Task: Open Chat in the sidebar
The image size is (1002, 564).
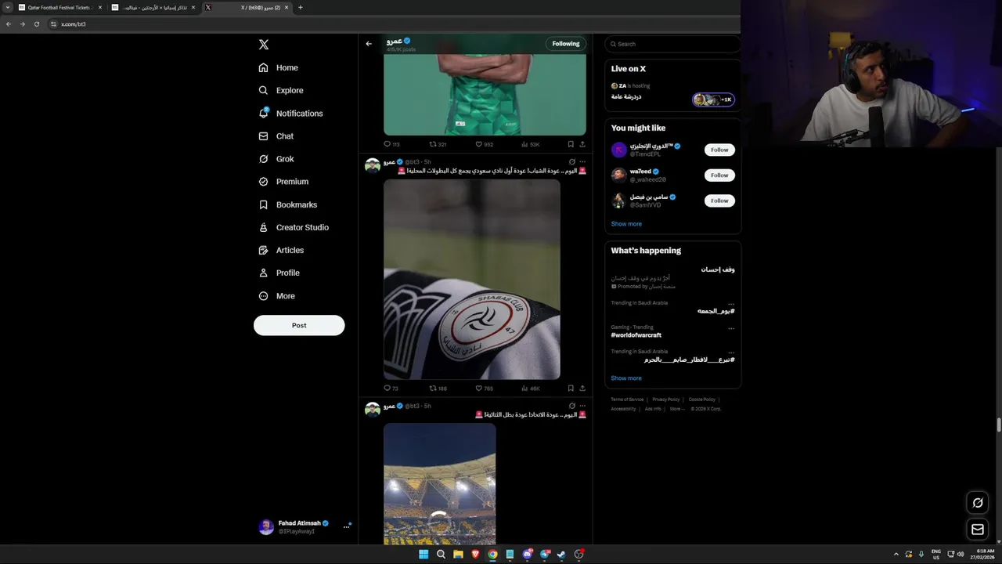Action: (276, 136)
